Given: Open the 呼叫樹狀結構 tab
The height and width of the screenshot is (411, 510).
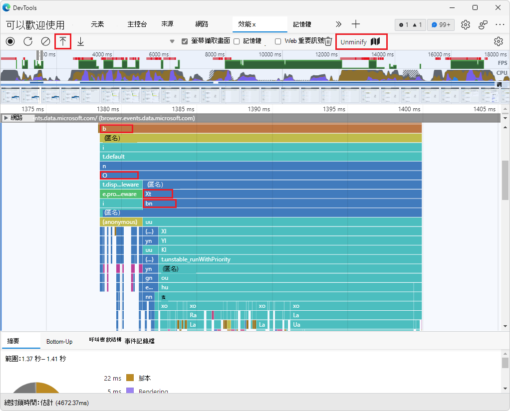Looking at the screenshot, I should tap(105, 340).
